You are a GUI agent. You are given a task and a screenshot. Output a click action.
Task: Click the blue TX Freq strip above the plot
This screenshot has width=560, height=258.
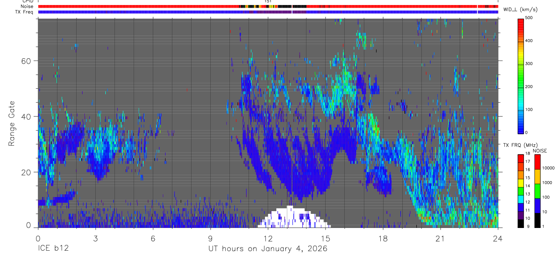tap(268, 12)
